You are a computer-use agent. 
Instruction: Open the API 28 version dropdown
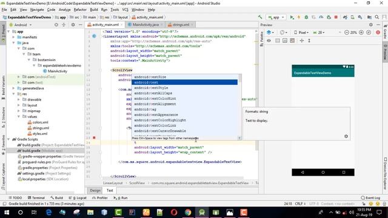click(x=319, y=32)
